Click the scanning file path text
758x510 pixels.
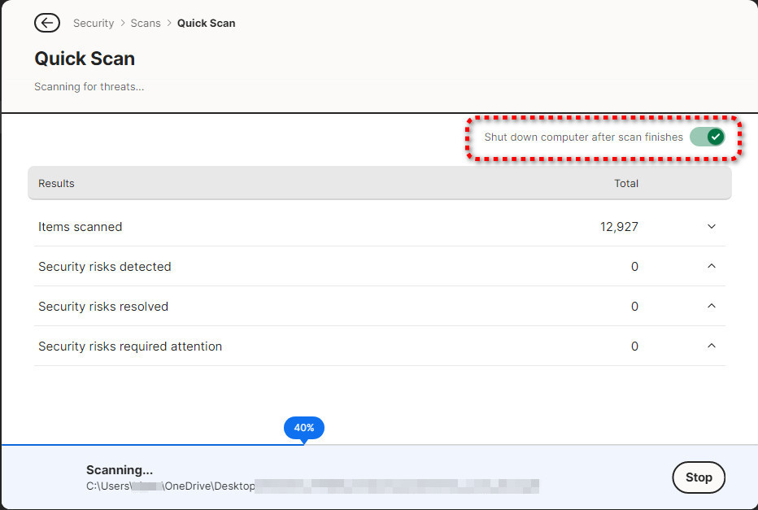click(x=312, y=486)
